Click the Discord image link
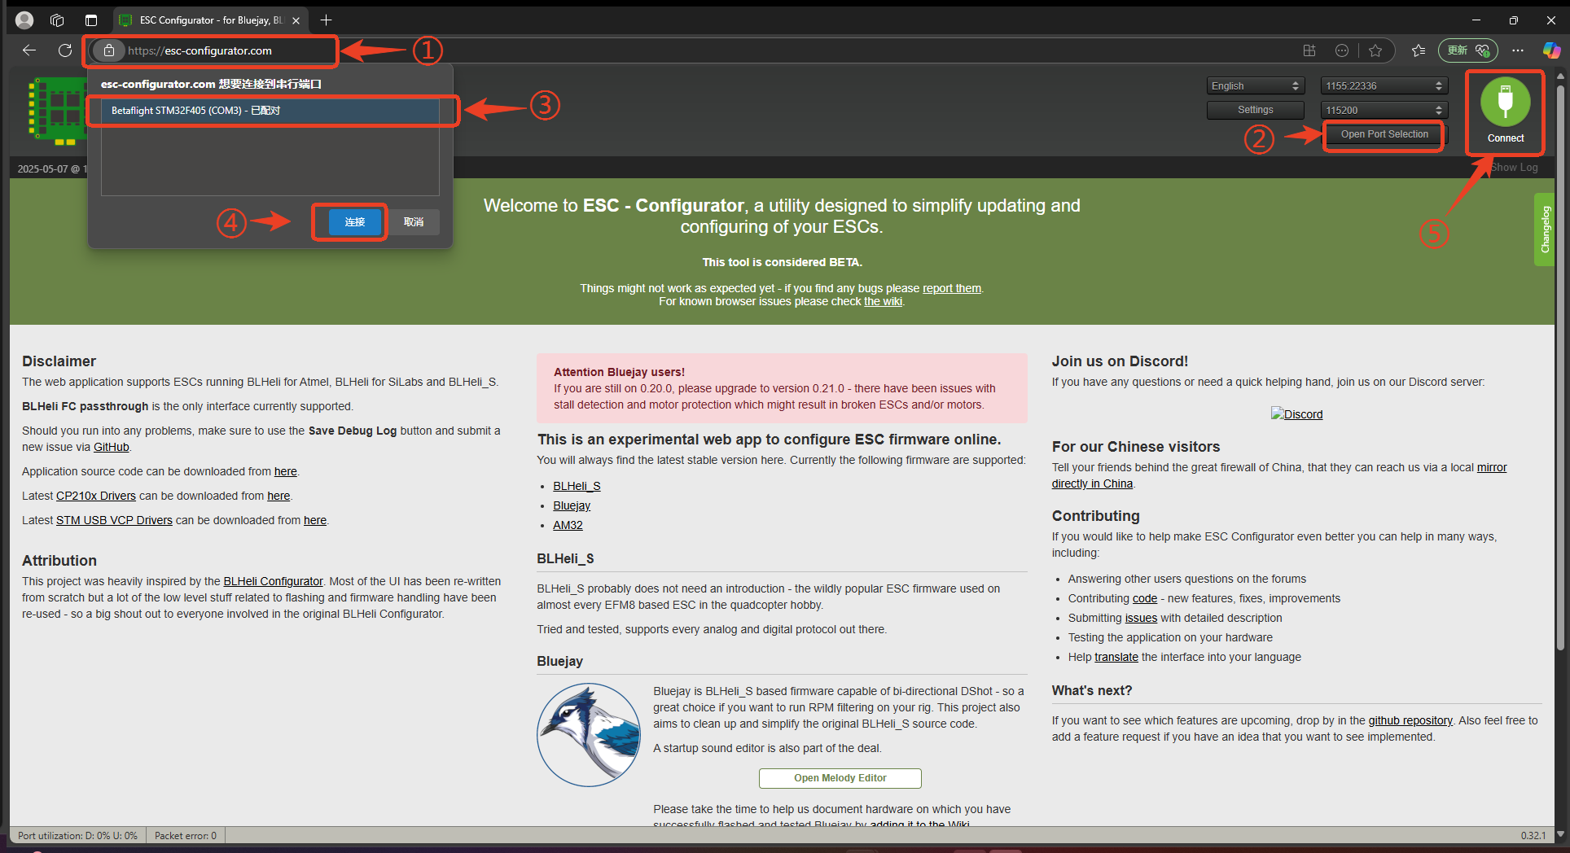 (x=1296, y=414)
